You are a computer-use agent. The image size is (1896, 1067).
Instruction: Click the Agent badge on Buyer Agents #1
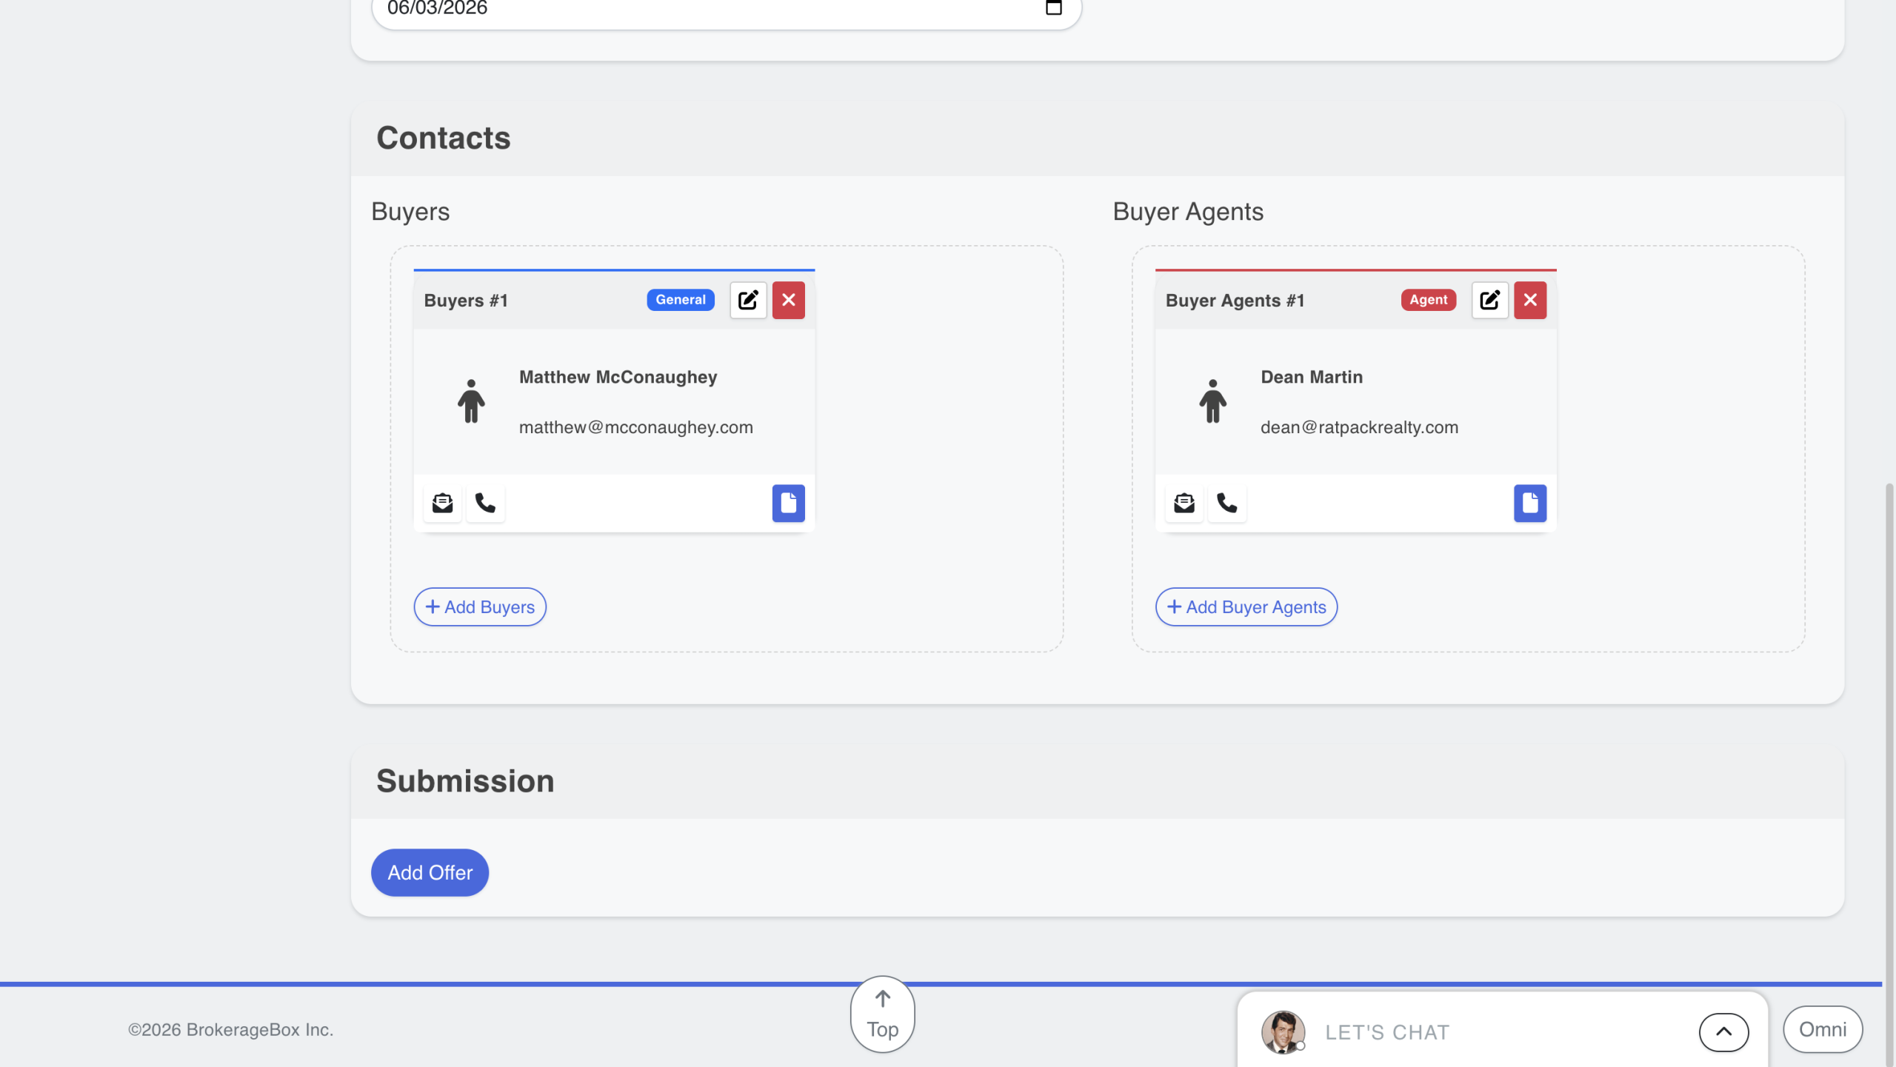pos(1429,300)
